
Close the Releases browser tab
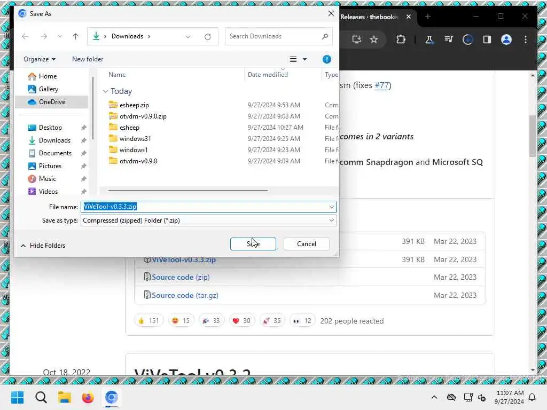click(x=409, y=17)
